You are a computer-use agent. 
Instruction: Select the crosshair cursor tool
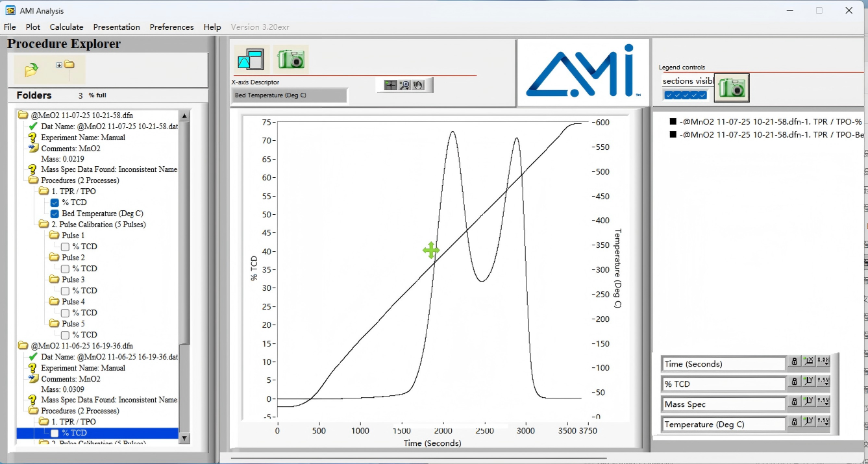[390, 85]
